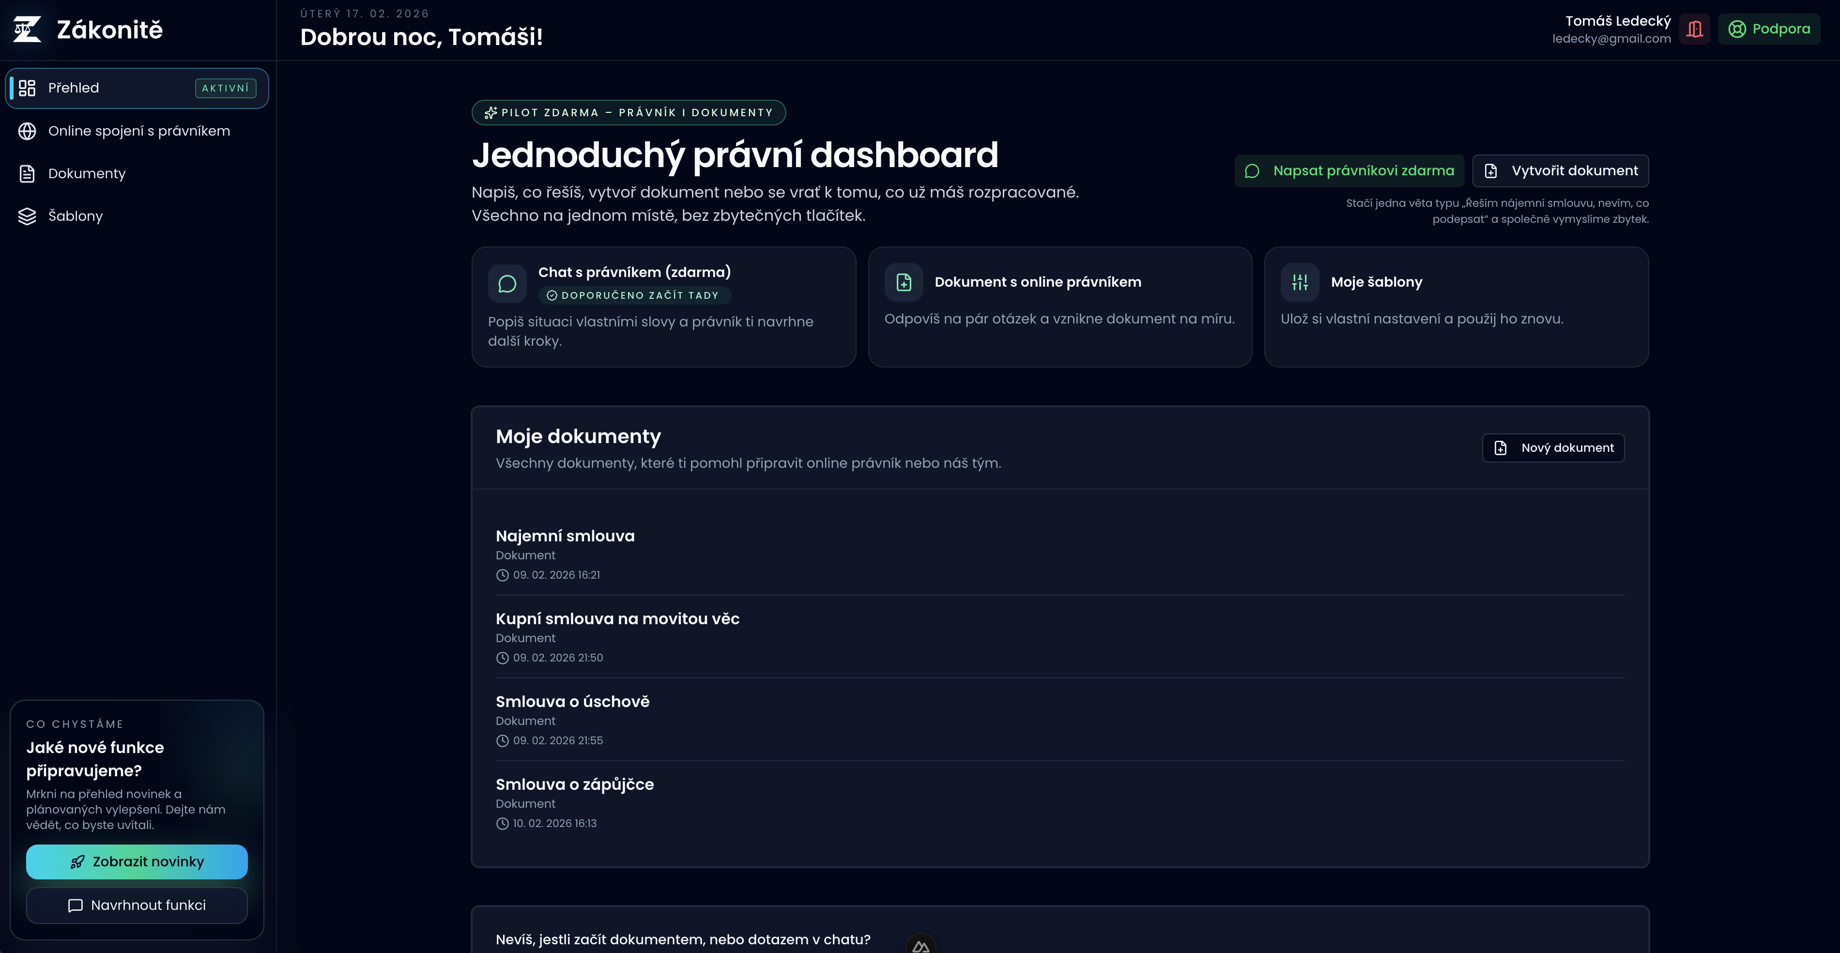1840x953 pixels.
Task: Click the Dokumenty file icon in sidebar
Action: 27,173
